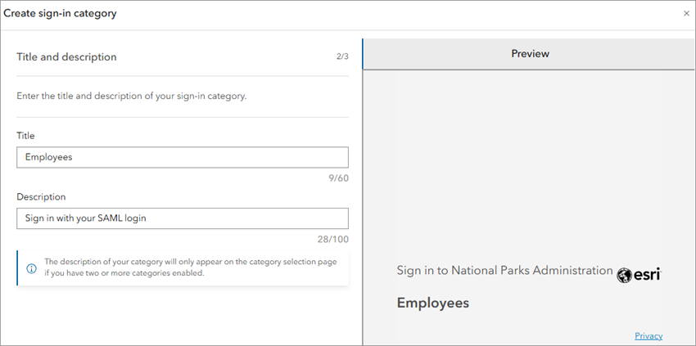Click the info icon in the notice
This screenshot has width=696, height=346.
pyautogui.click(x=32, y=268)
